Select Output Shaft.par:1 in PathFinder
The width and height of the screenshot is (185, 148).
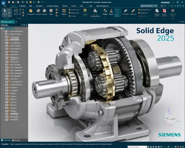[x=16, y=82]
